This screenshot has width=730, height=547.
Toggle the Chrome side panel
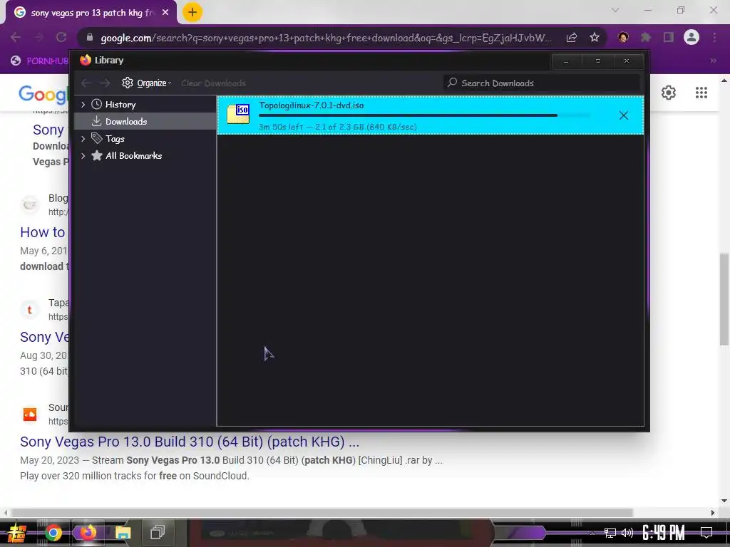point(669,37)
